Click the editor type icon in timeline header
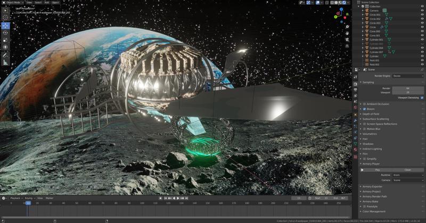The image size is (426, 223). pyautogui.click(x=4, y=198)
